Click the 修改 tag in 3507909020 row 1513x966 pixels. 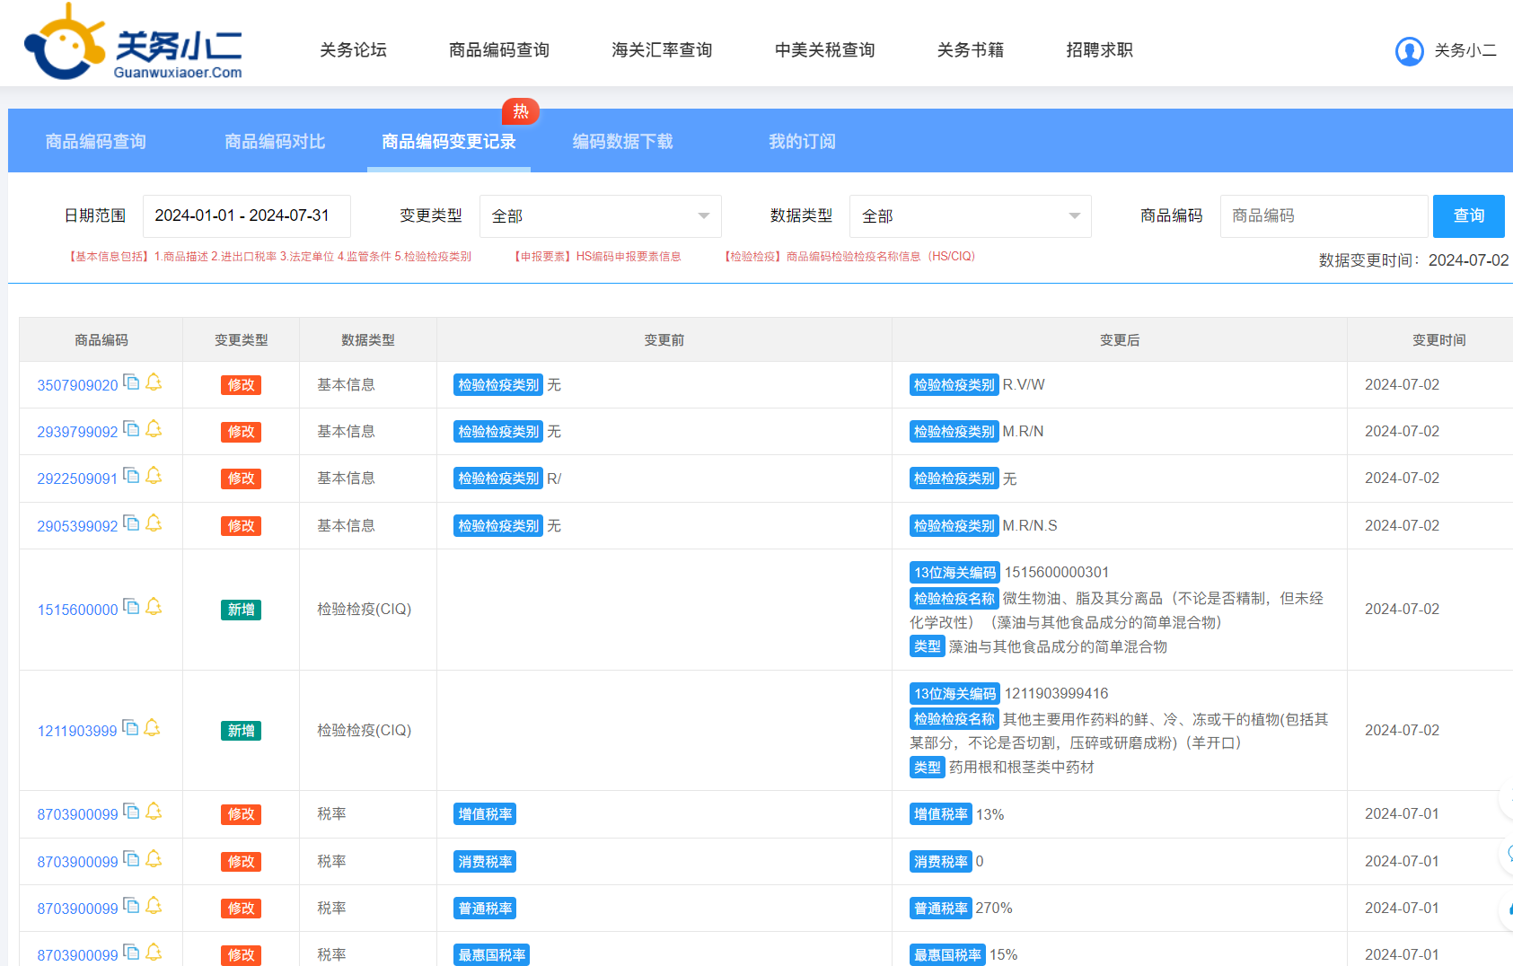[241, 385]
